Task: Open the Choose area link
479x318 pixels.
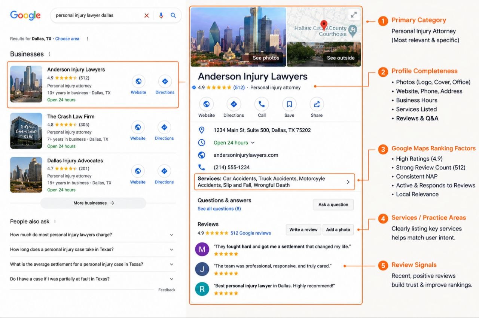Action: [67, 39]
